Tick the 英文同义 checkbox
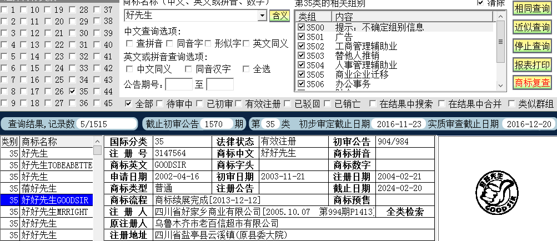The height and width of the screenshot is (241, 557). 246,44
